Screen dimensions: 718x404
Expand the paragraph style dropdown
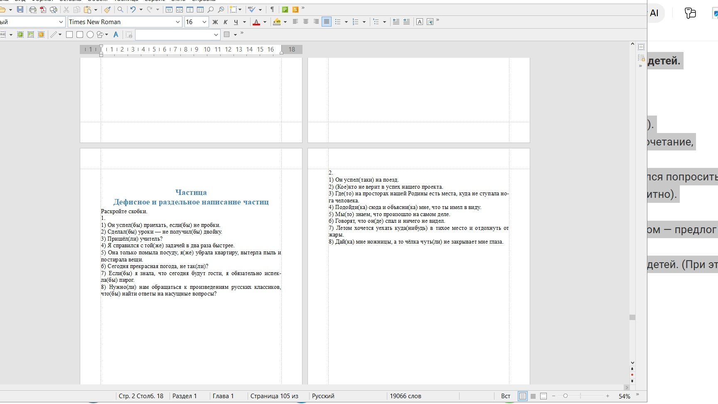(61, 22)
